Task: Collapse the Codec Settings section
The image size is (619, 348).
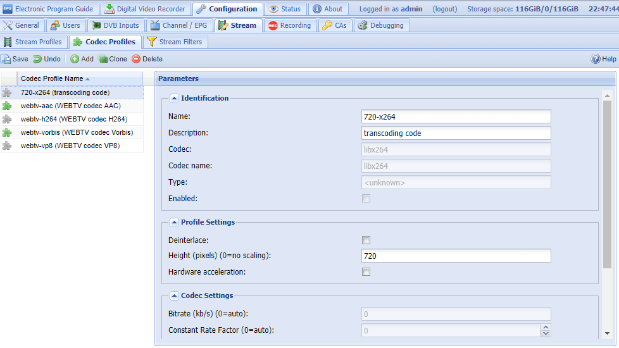Action: (175, 295)
